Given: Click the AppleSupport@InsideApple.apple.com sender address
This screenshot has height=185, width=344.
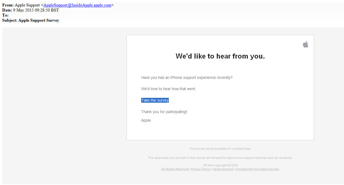Looking at the screenshot, I should (x=77, y=5).
